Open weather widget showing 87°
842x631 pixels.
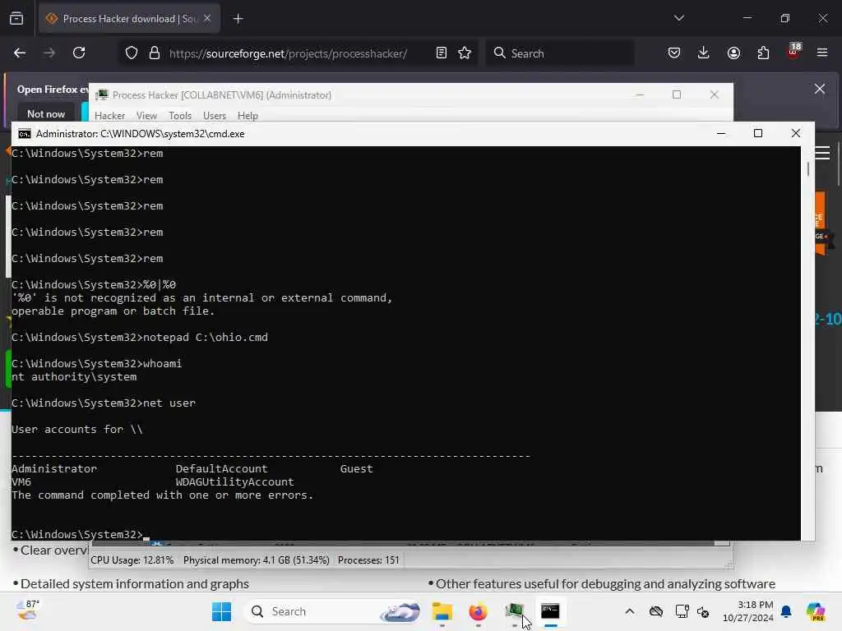tap(28, 610)
